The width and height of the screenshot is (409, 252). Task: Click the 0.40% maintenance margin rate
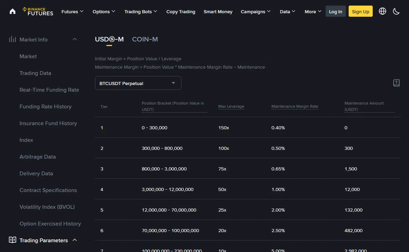pos(278,128)
